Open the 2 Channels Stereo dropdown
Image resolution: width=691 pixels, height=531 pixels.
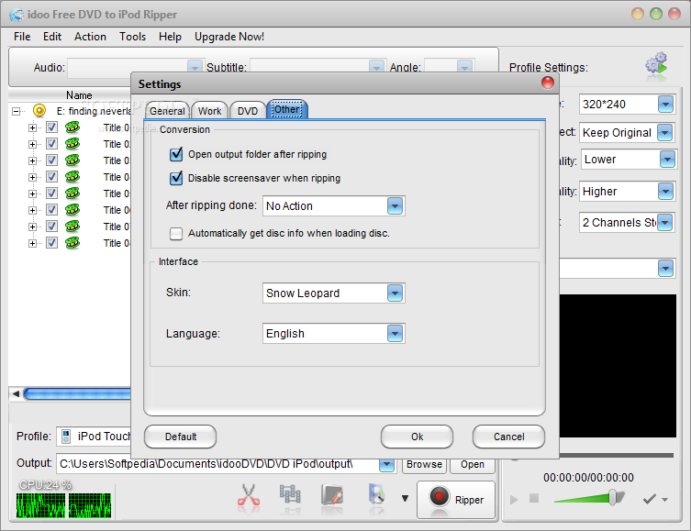pos(664,223)
